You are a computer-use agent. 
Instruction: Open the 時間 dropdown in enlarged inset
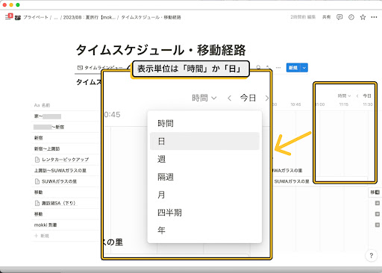pos(204,98)
